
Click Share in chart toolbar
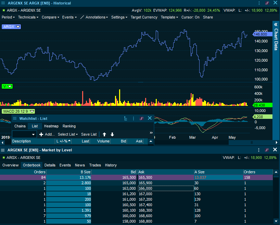pyautogui.click(x=208, y=17)
